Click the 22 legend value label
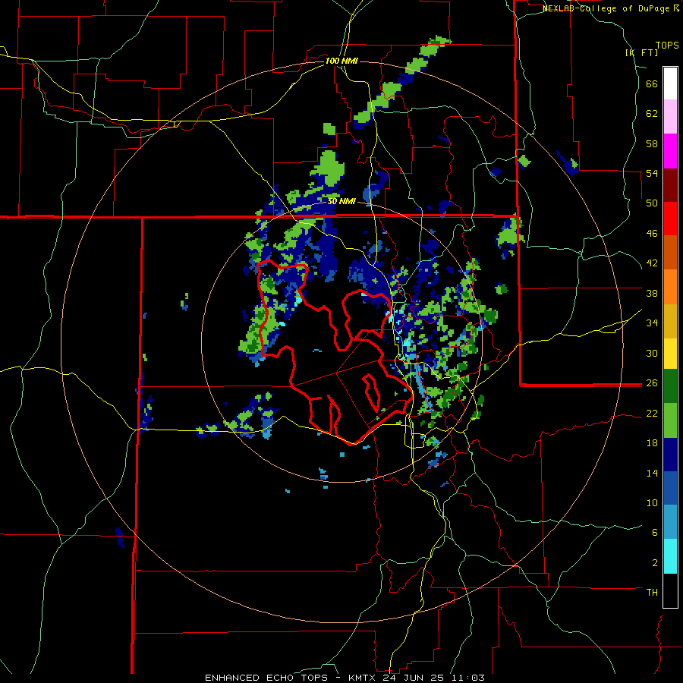Image resolution: width=683 pixels, height=683 pixels. (x=652, y=414)
